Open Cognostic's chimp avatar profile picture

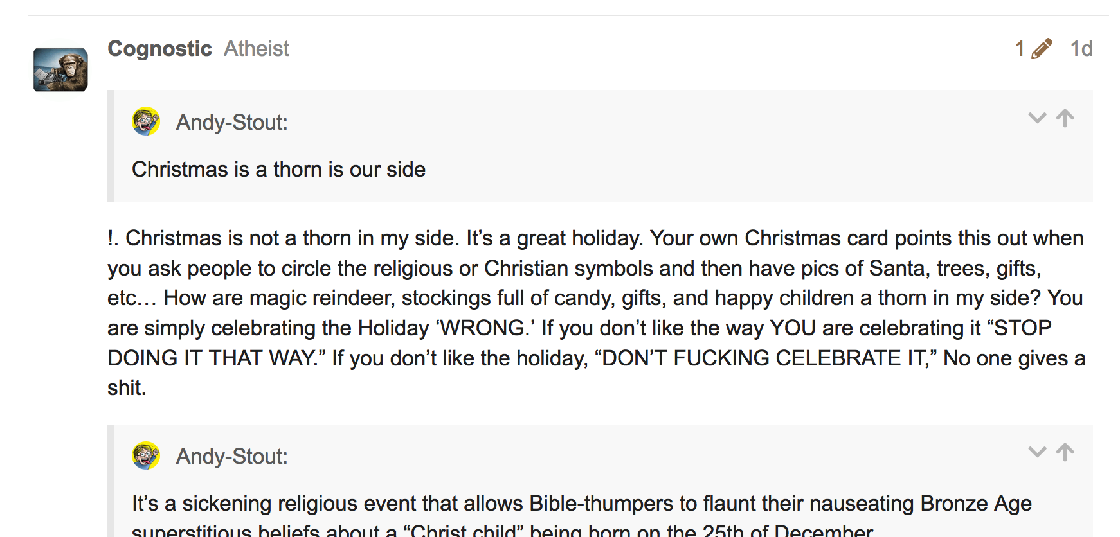60,69
